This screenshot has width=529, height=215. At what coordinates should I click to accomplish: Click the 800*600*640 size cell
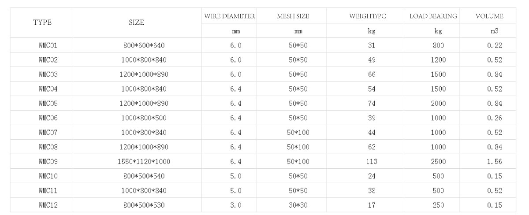(145, 45)
